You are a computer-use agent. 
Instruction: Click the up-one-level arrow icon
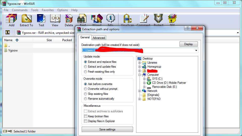tap(8, 32)
